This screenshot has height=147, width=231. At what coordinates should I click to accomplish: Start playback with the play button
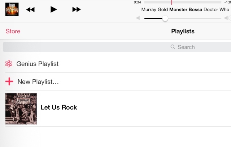tap(53, 9)
